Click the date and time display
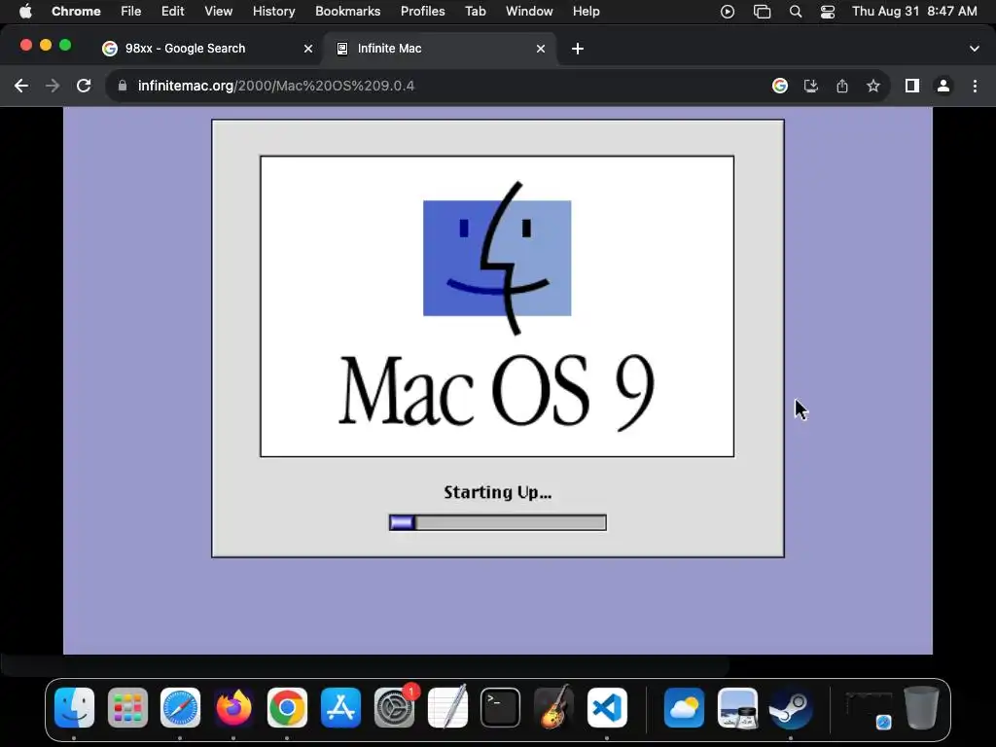996x747 pixels. click(x=914, y=12)
